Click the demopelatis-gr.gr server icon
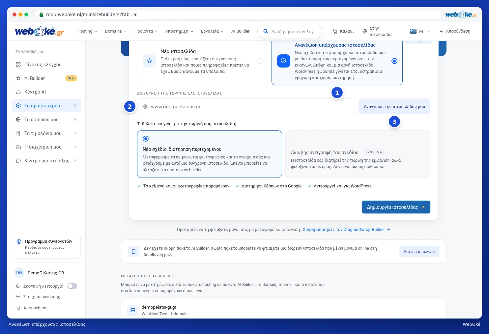Image resolution: width=489 pixels, height=334 pixels. click(133, 310)
